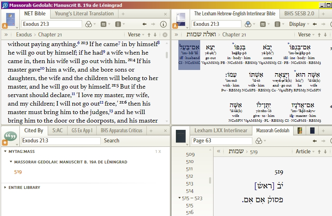Screen dimensions: 332x216
Task: Click previous article up arrow in Massorah panel
Action: (x=319, y=152)
